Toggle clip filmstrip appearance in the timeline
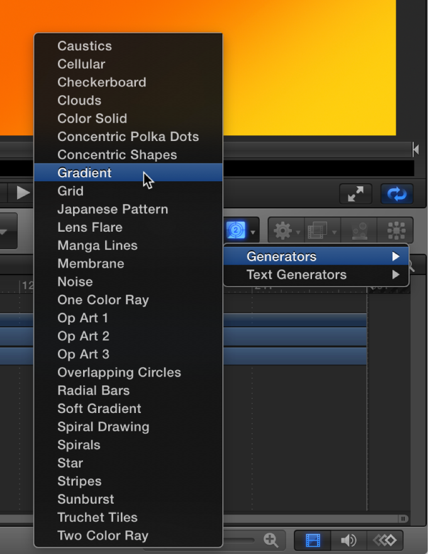 pyautogui.click(x=311, y=540)
